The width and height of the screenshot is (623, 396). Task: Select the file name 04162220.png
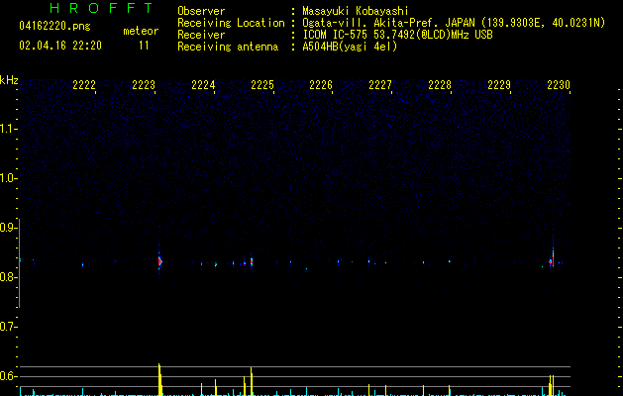(54, 26)
